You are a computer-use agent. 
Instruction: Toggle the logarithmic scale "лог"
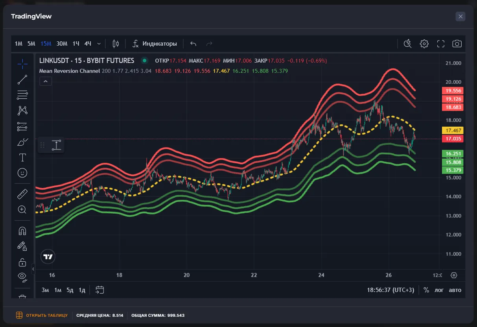pyautogui.click(x=439, y=290)
